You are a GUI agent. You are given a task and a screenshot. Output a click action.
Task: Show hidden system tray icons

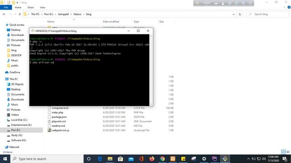(248, 159)
